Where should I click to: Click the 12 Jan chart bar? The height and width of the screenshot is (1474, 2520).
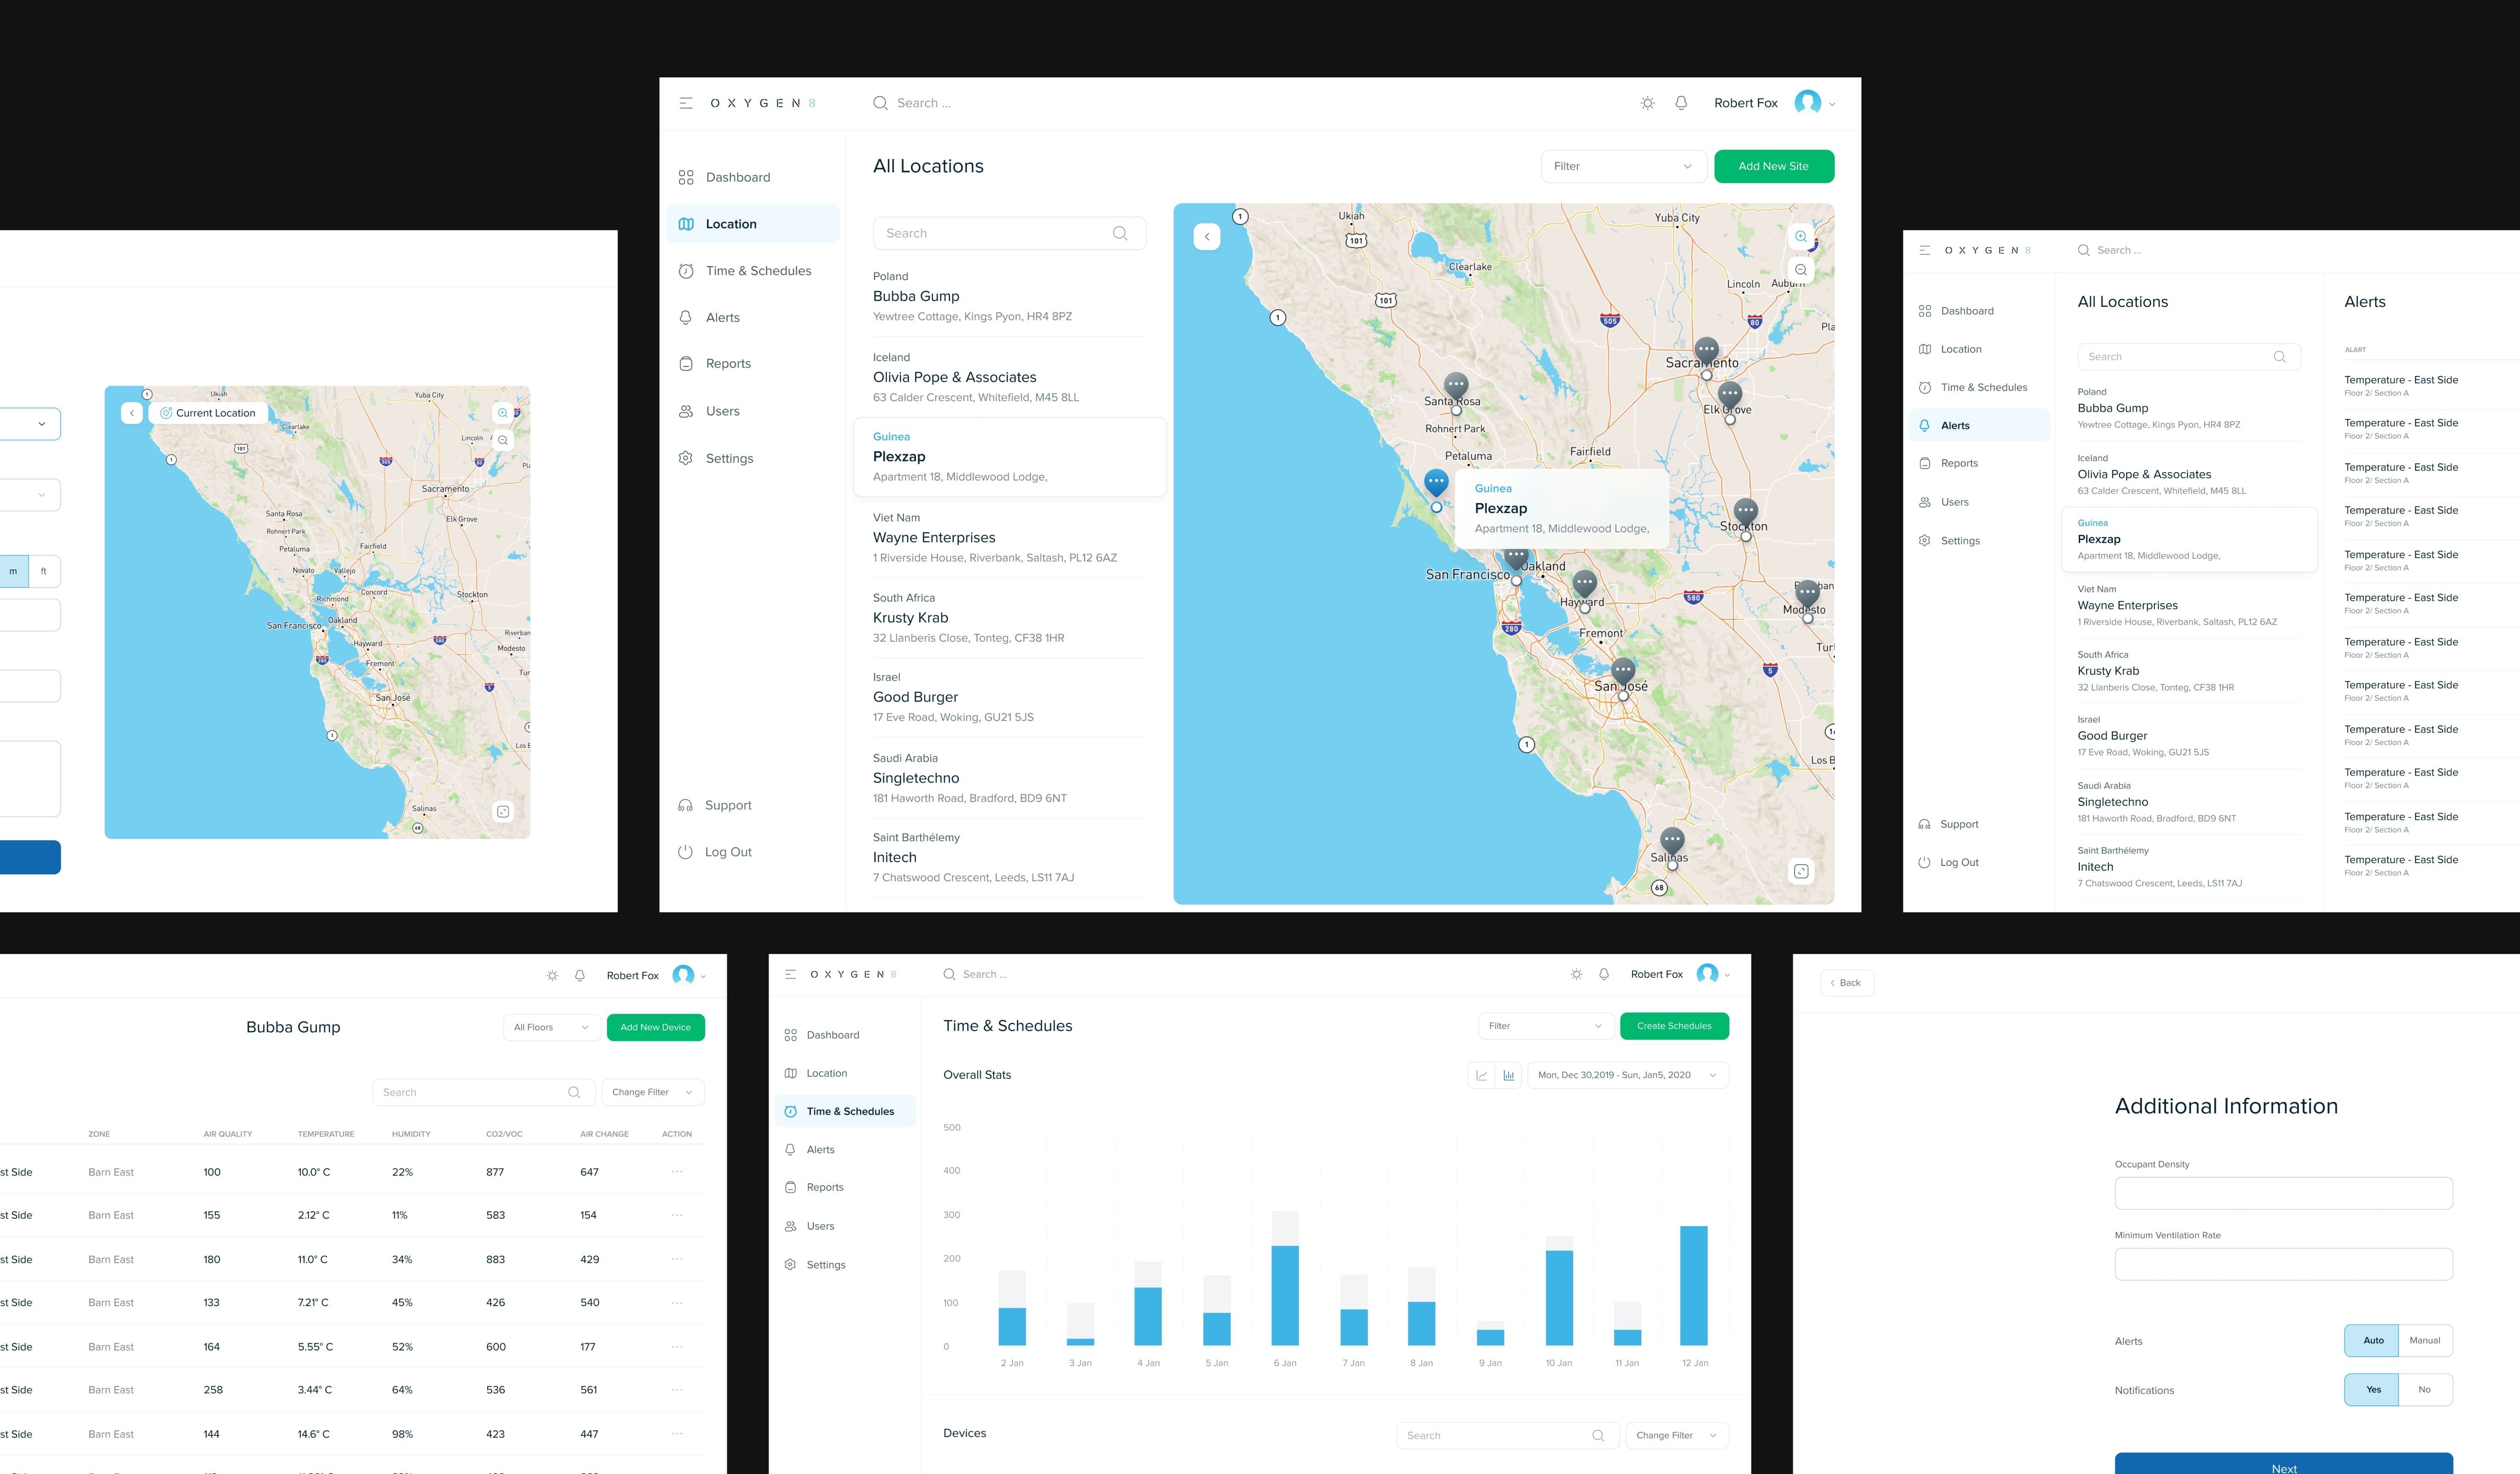[1693, 1285]
